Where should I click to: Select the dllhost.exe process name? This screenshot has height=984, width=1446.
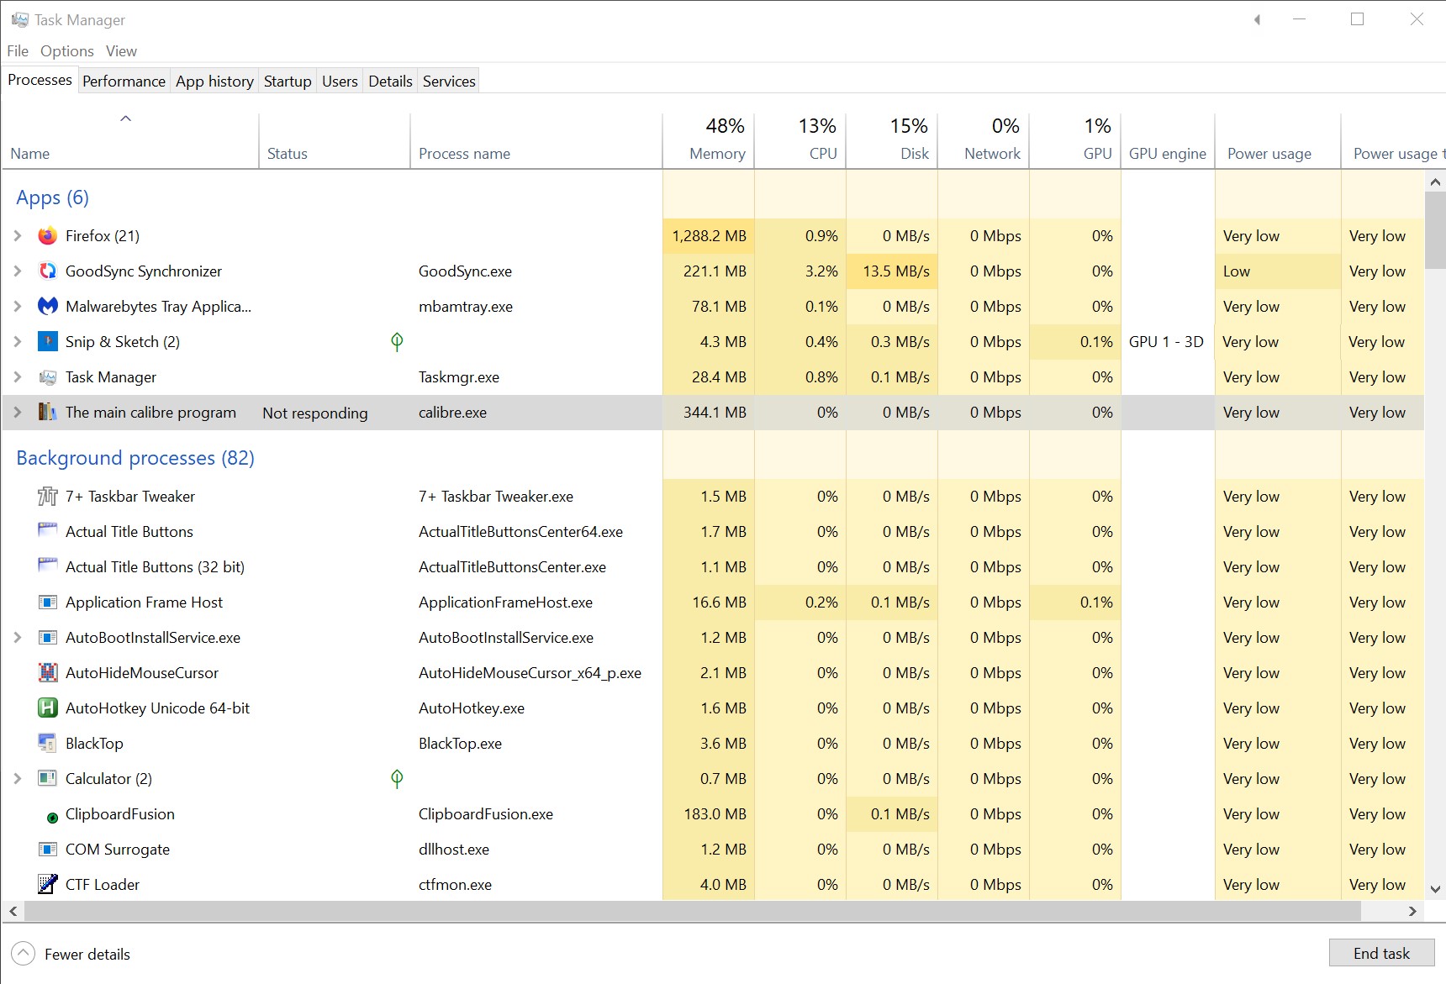454,850
